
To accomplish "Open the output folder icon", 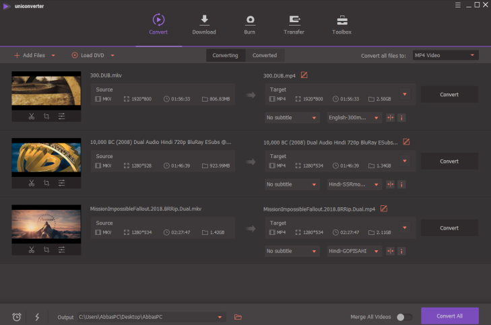I will [238, 317].
